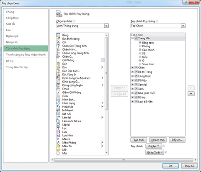Uncheck the Trang đầu checkbox
Image resolution: width=201 pixels, height=172 pixels.
(x=136, y=38)
